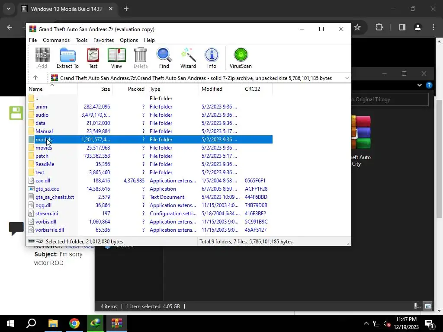The width and height of the screenshot is (443, 332).
Task: Click the speech bubble reviews icon on webpage
Action: click(16, 228)
